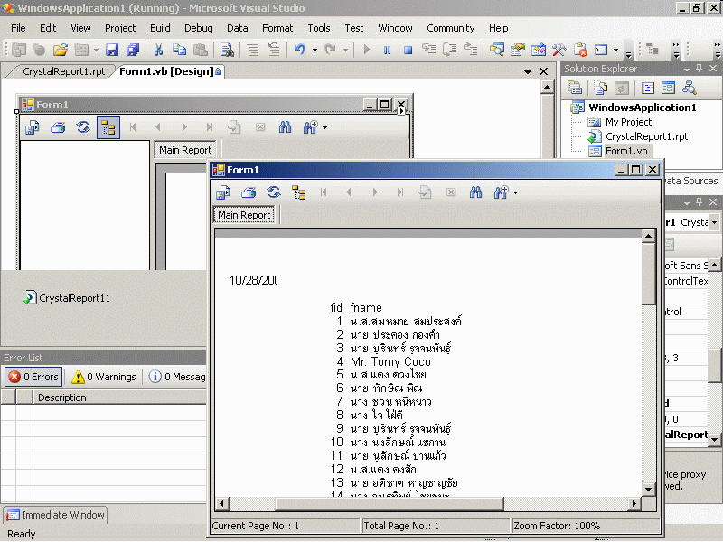Toggle the 0 Warnings filter button
This screenshot has height=542, width=723.
(x=104, y=377)
